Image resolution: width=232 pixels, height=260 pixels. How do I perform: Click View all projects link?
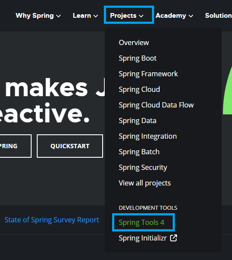(145, 183)
